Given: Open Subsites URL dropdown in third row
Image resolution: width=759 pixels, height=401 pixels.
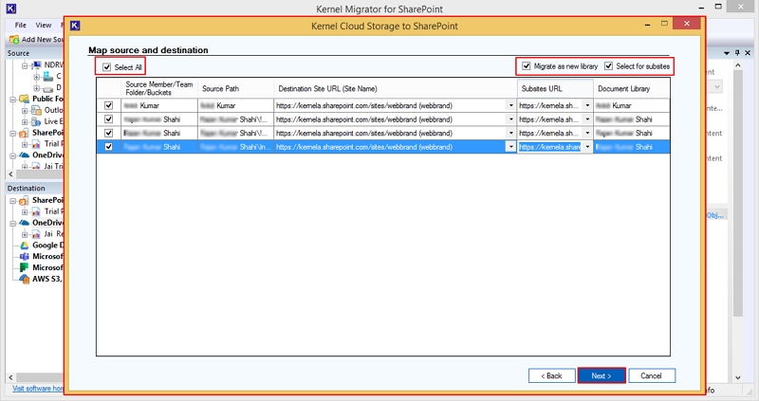Looking at the screenshot, I should click(x=587, y=133).
